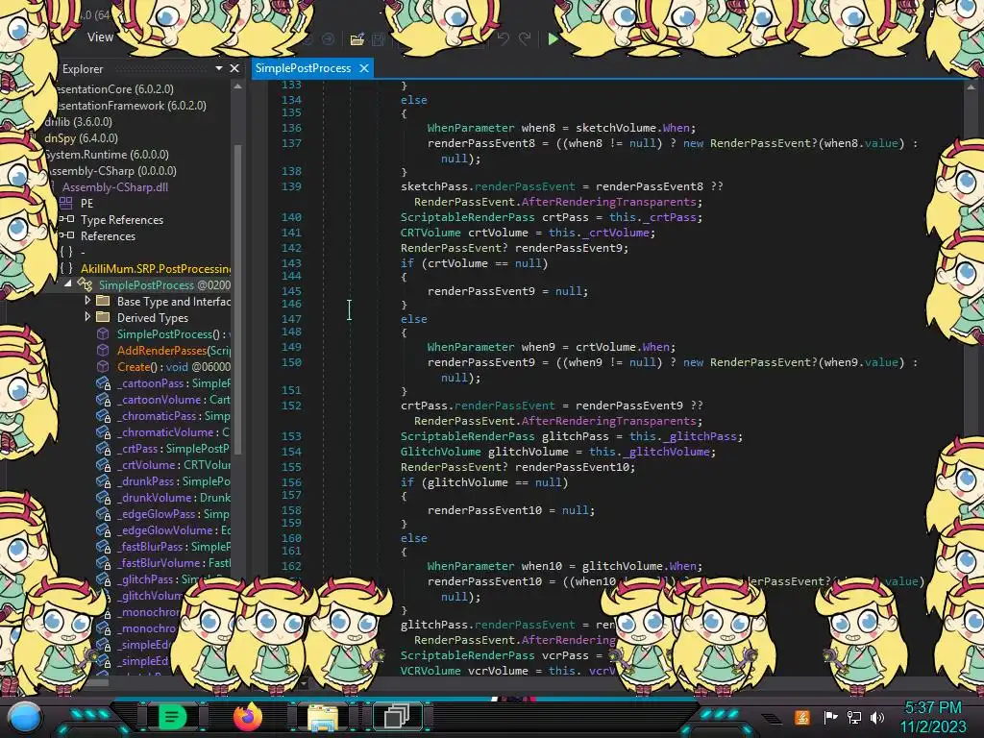Image resolution: width=984 pixels, height=738 pixels.
Task: Select the _drunkVolume field
Action: click(x=173, y=497)
